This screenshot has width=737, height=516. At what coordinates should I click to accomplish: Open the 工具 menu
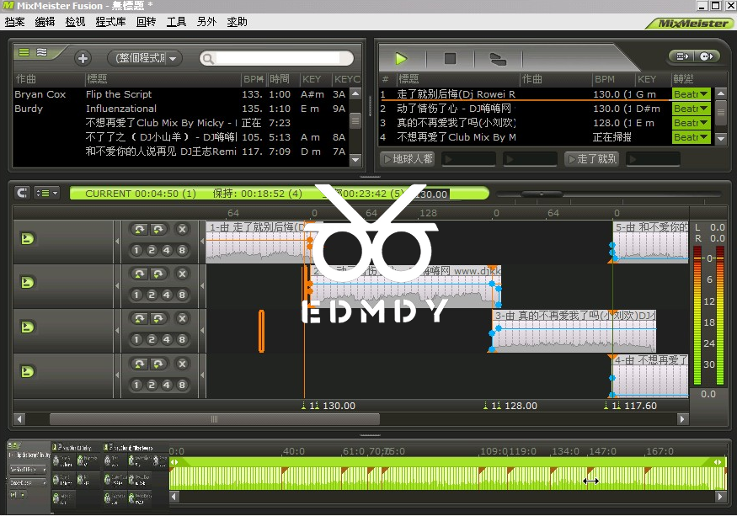click(176, 22)
